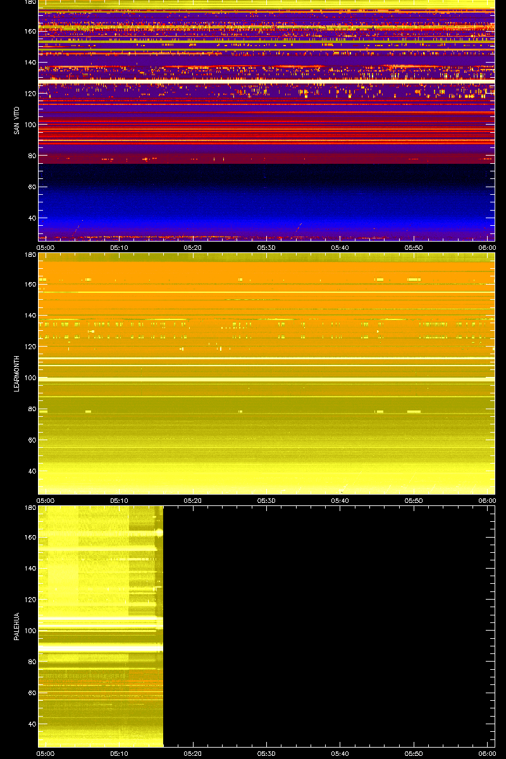Click the 160 frequency label on Learmonth axis
This screenshot has width=506, height=759.
pos(30,285)
